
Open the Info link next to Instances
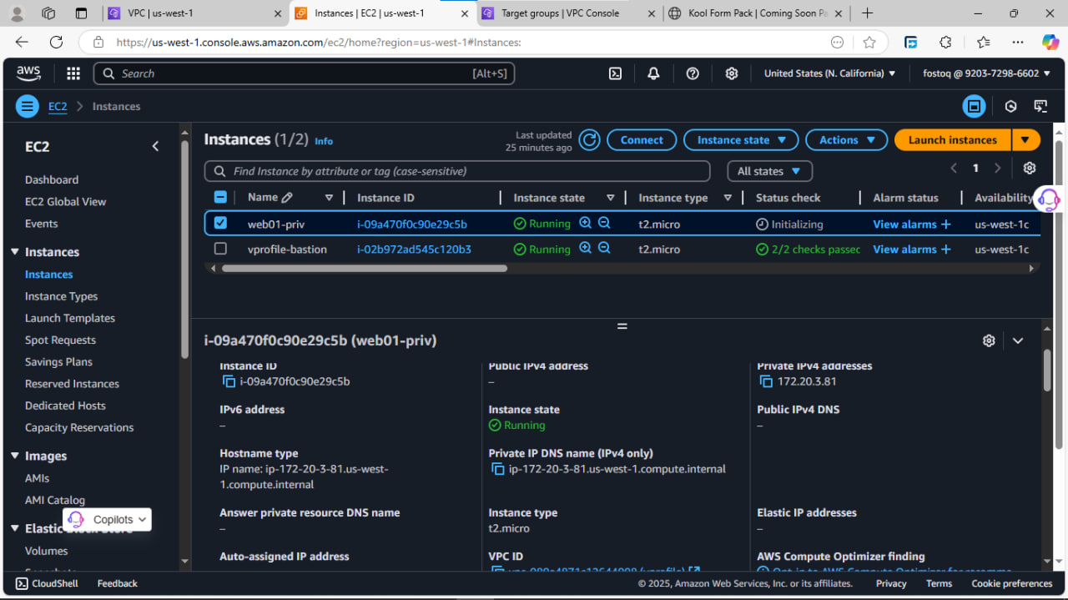pos(324,141)
